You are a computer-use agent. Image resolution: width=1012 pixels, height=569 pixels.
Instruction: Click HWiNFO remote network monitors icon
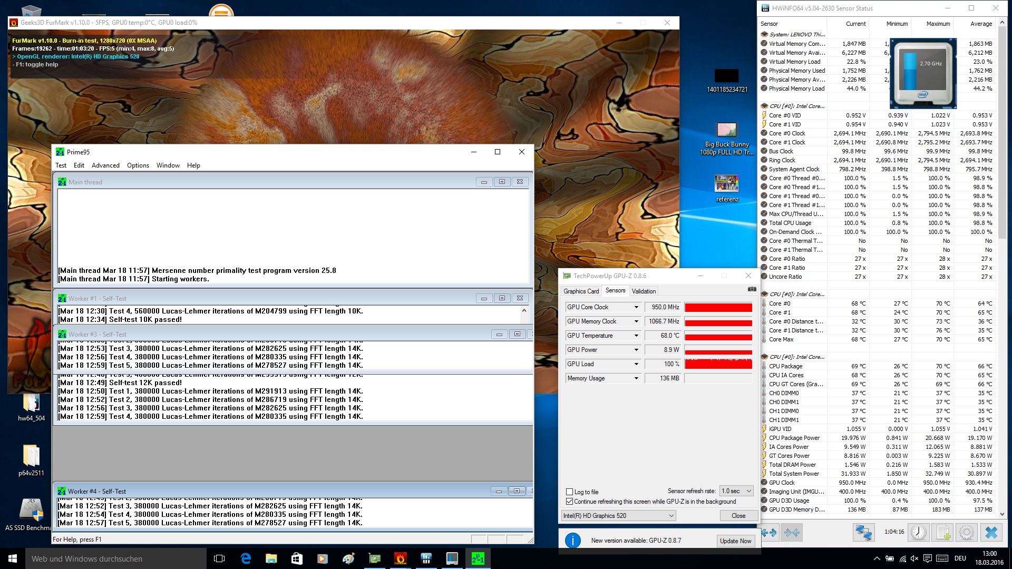point(863,532)
